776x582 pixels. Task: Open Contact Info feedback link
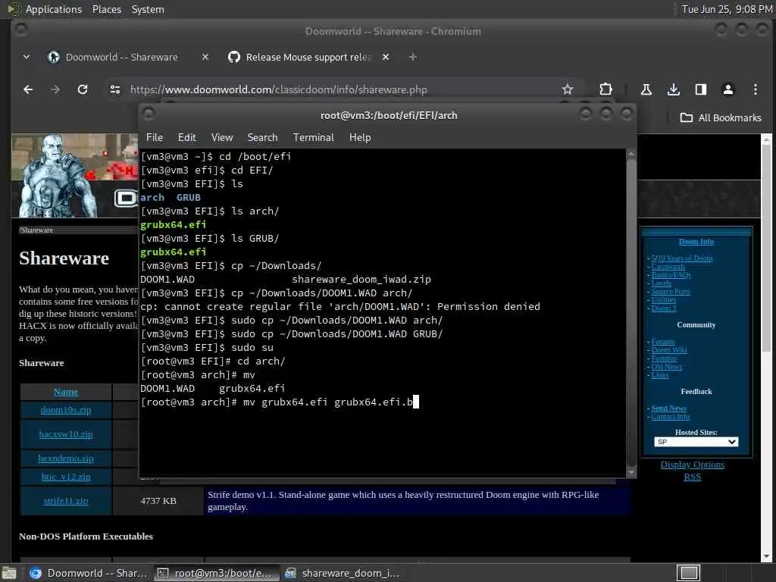pyautogui.click(x=671, y=417)
